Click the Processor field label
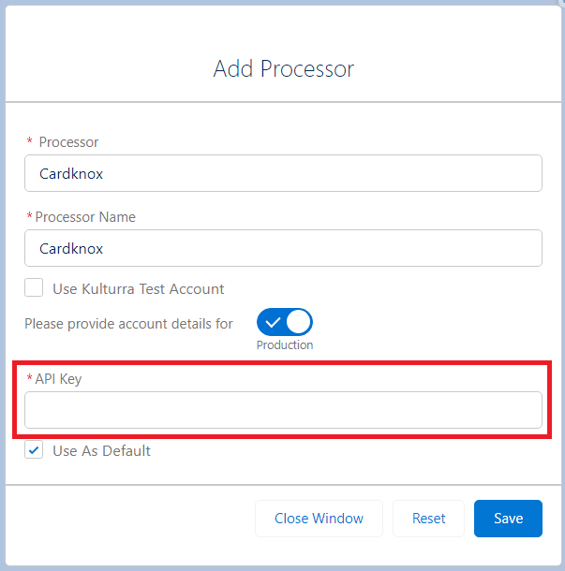The height and width of the screenshot is (571, 565). pyautogui.click(x=68, y=142)
